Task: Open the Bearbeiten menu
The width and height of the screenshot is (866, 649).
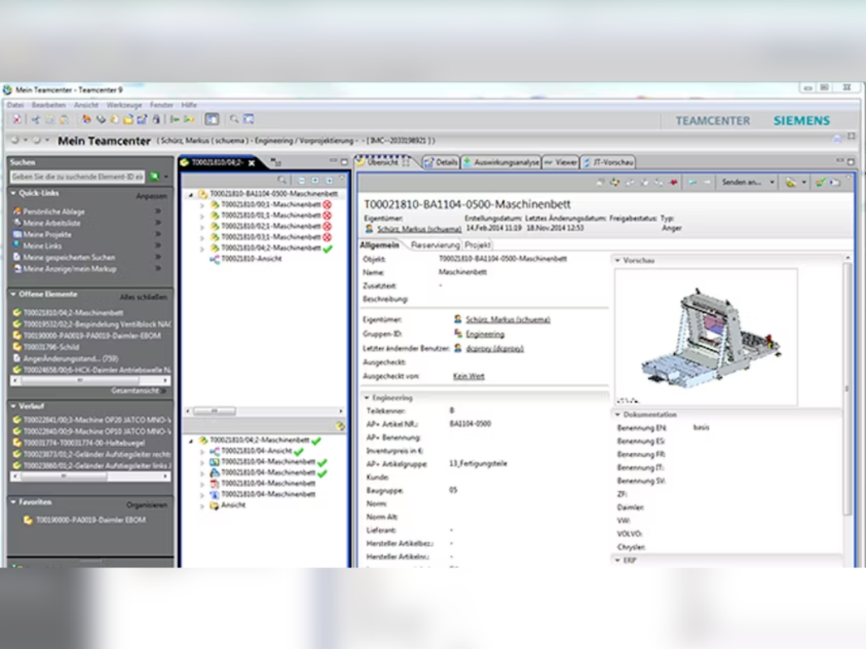Action: click(48, 105)
